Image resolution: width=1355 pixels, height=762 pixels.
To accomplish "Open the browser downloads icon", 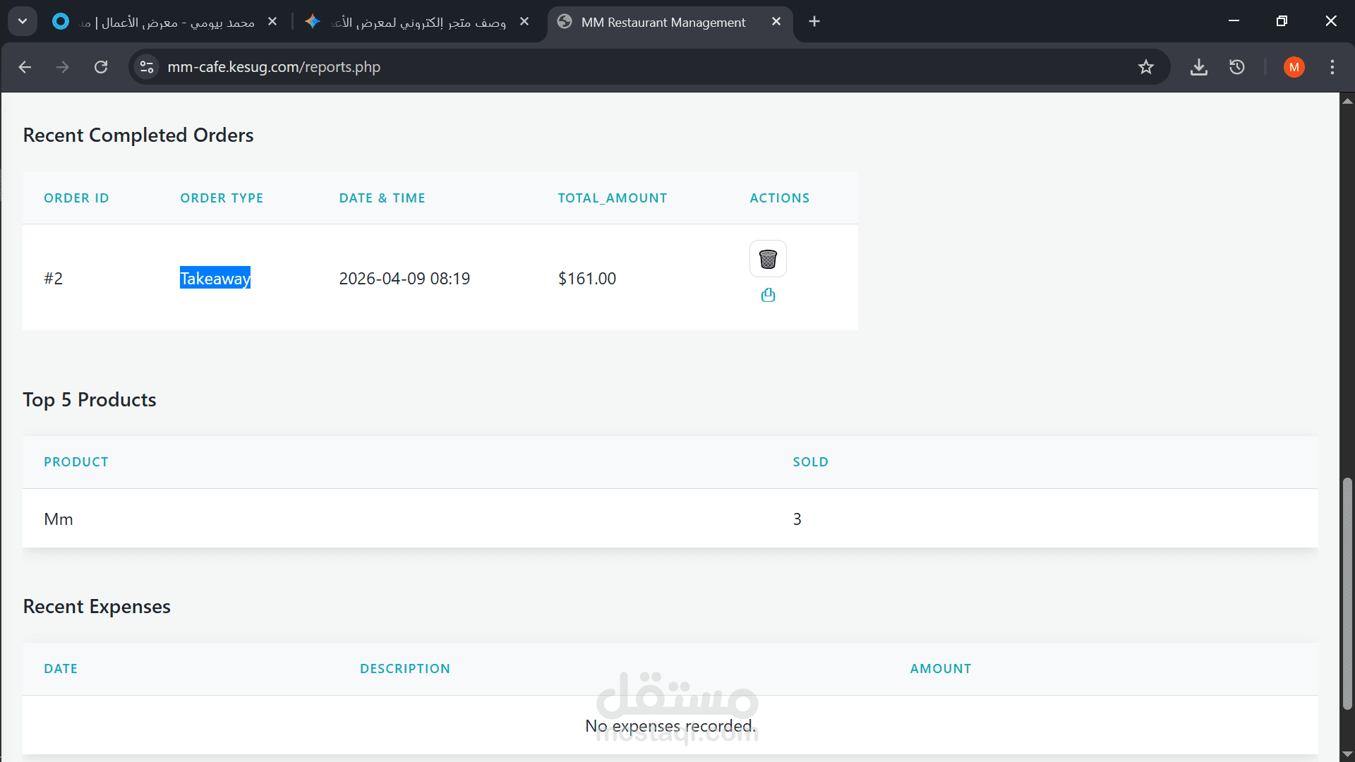I will tap(1198, 67).
